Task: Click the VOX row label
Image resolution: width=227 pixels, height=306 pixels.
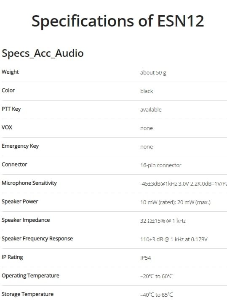Action: click(x=7, y=128)
